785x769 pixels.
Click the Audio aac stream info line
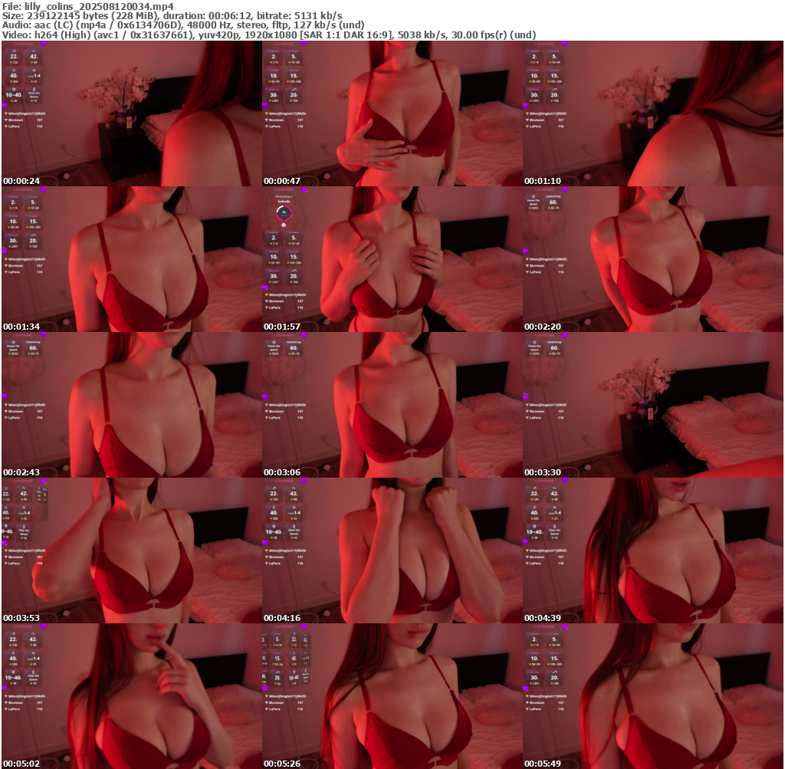(x=182, y=25)
